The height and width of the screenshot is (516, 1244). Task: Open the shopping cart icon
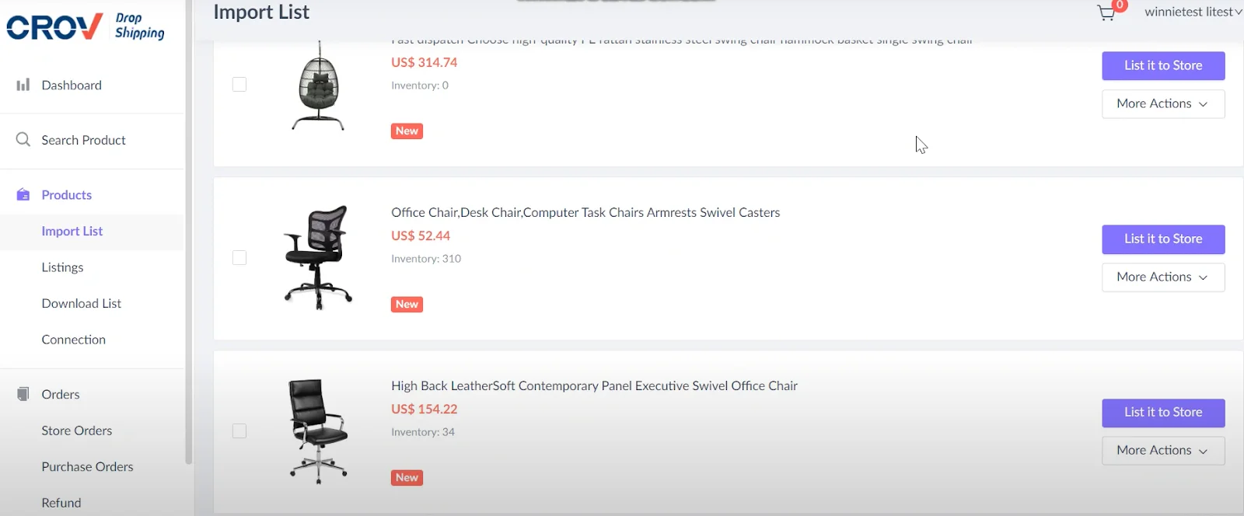(x=1106, y=13)
